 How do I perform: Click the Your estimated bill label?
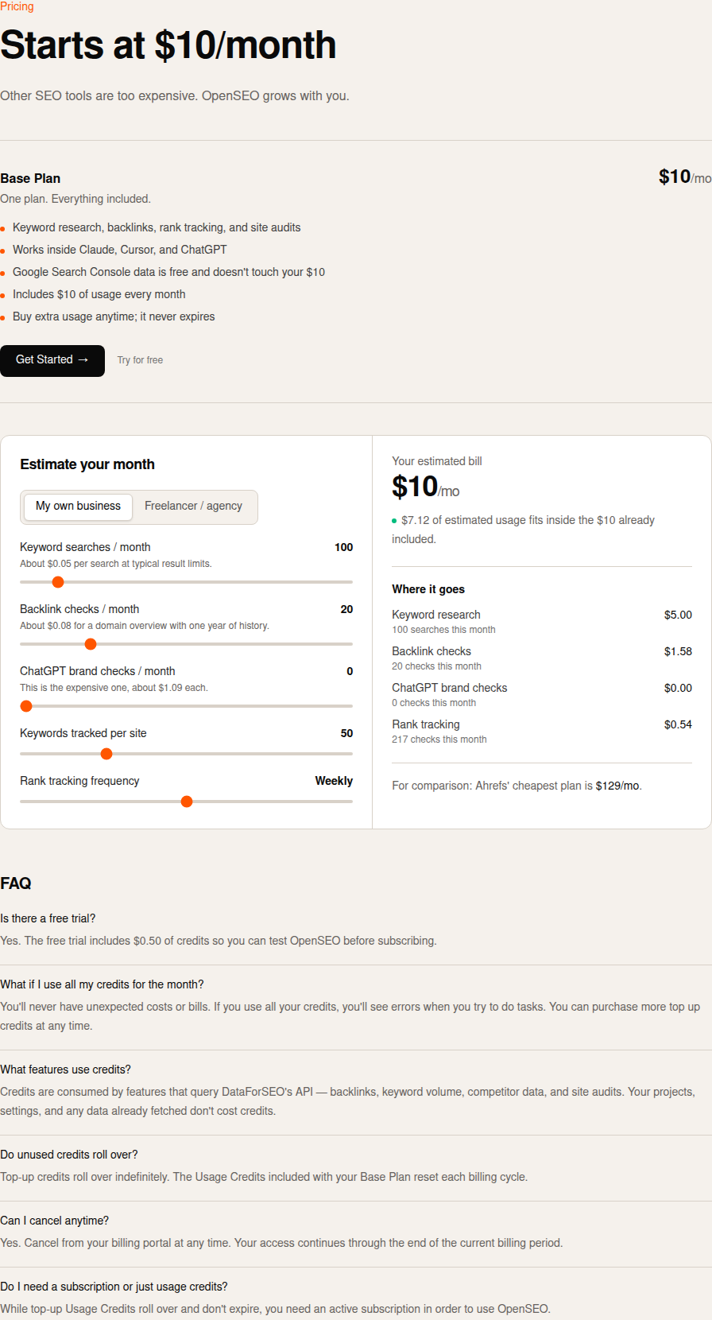437,461
